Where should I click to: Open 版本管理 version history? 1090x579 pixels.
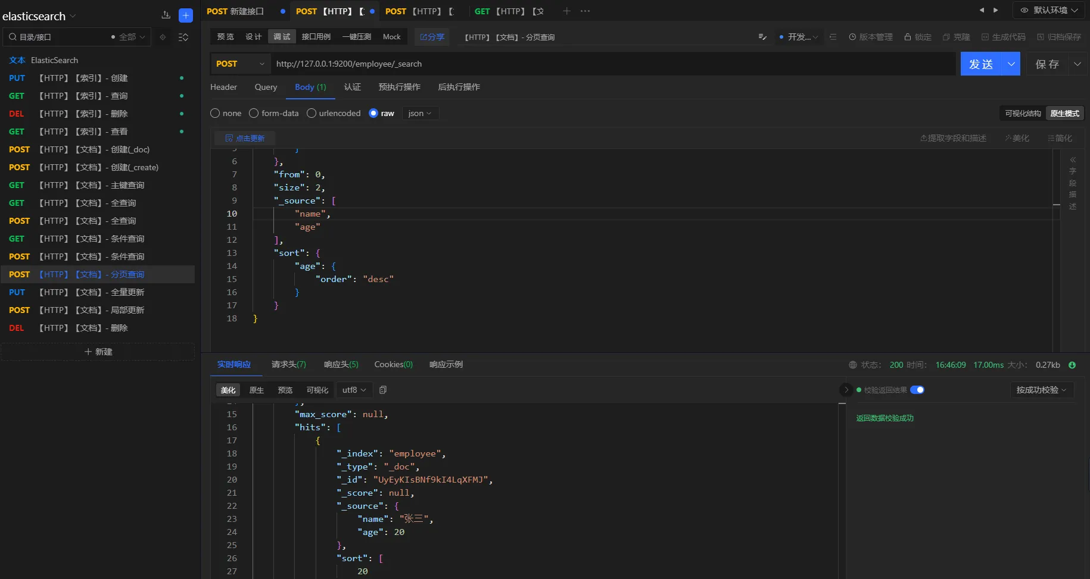click(870, 37)
